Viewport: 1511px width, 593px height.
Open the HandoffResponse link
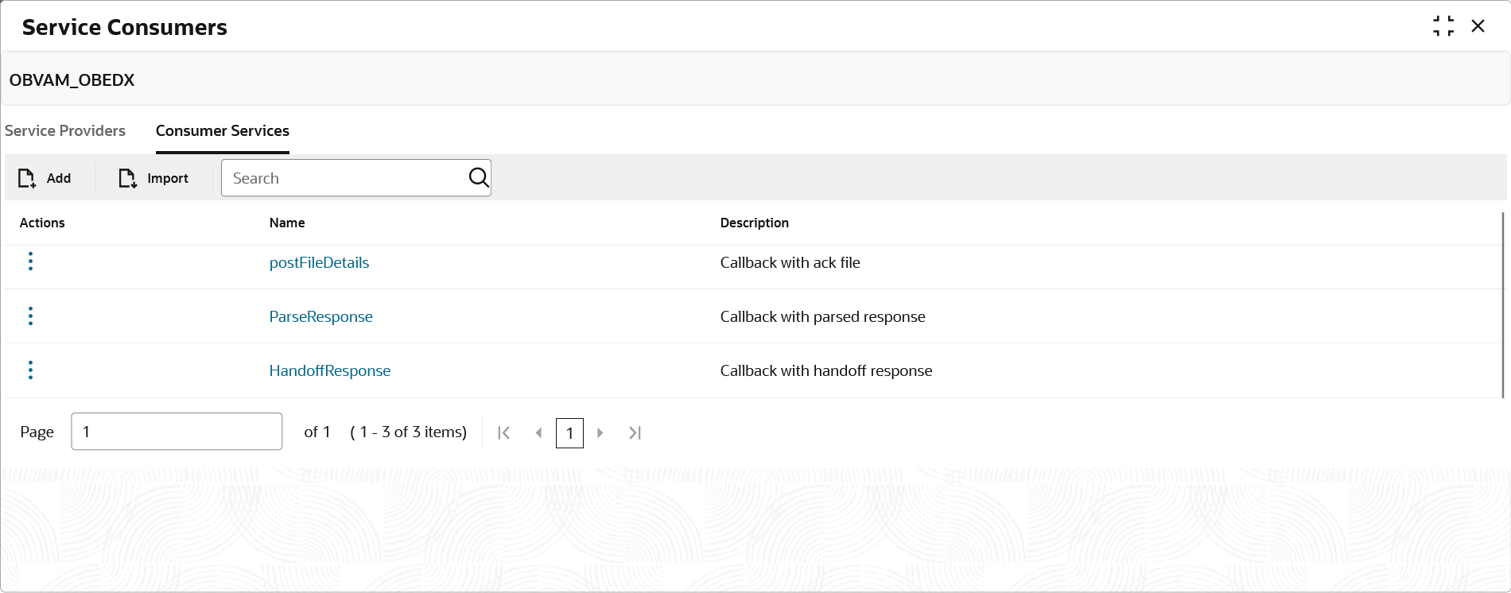coord(330,370)
